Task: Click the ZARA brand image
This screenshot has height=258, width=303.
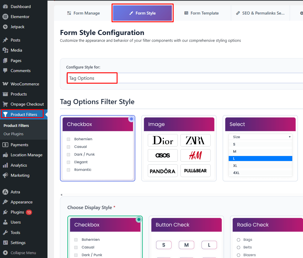Action: coord(195,140)
